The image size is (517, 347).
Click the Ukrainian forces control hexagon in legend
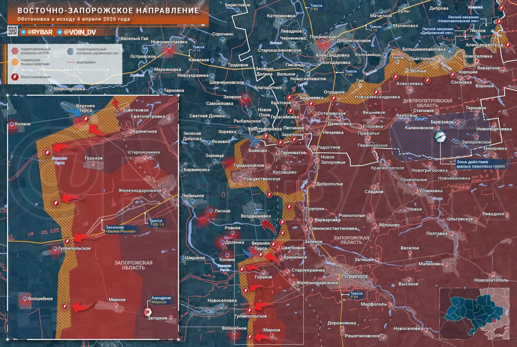pos(70,51)
